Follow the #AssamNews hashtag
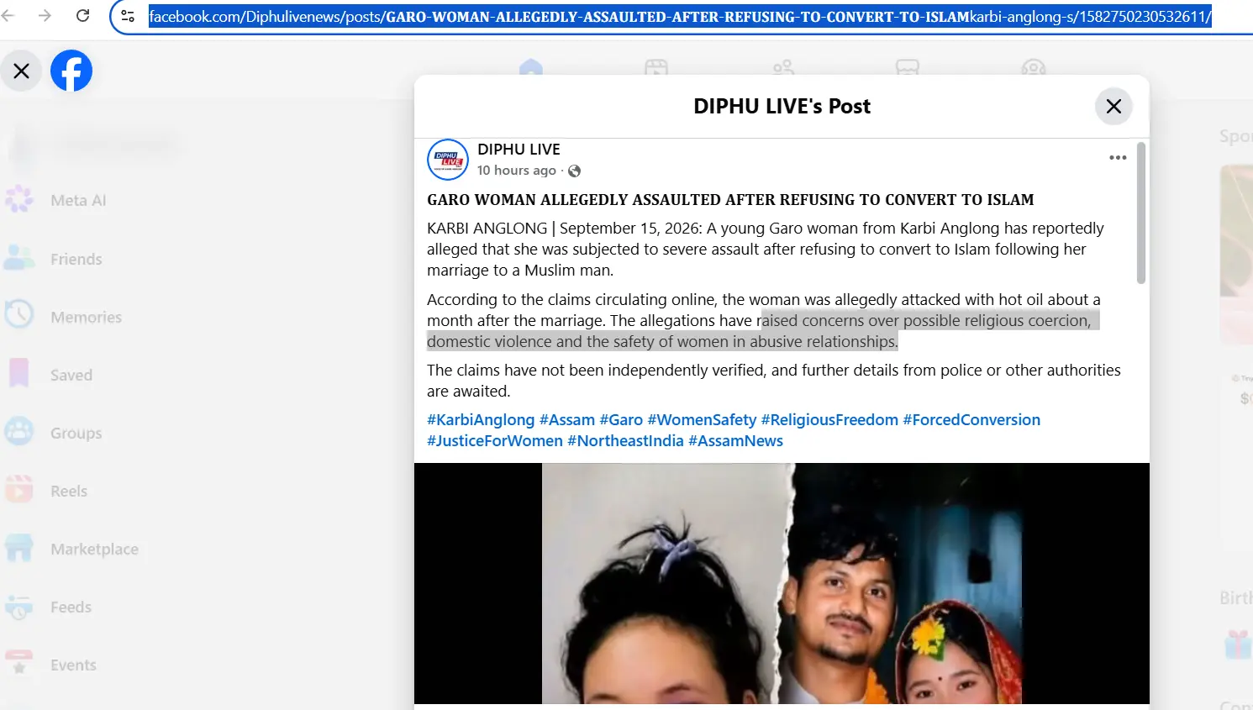 click(x=735, y=441)
